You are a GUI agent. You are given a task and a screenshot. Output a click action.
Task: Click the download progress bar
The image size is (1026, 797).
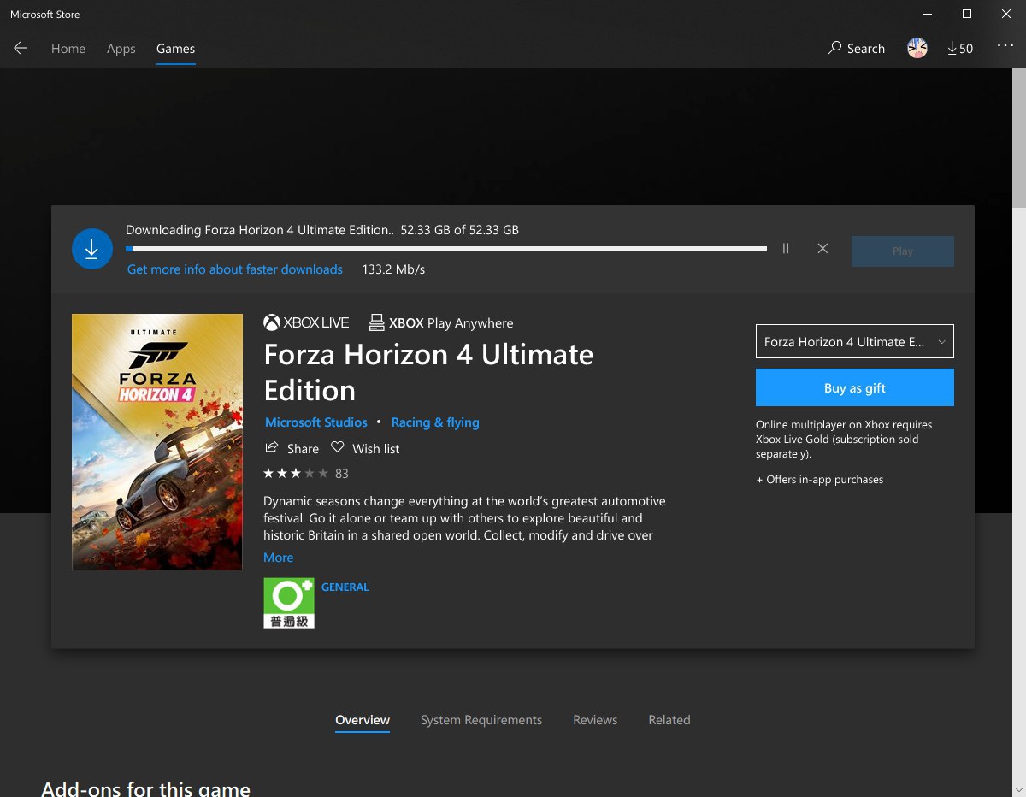coord(446,249)
